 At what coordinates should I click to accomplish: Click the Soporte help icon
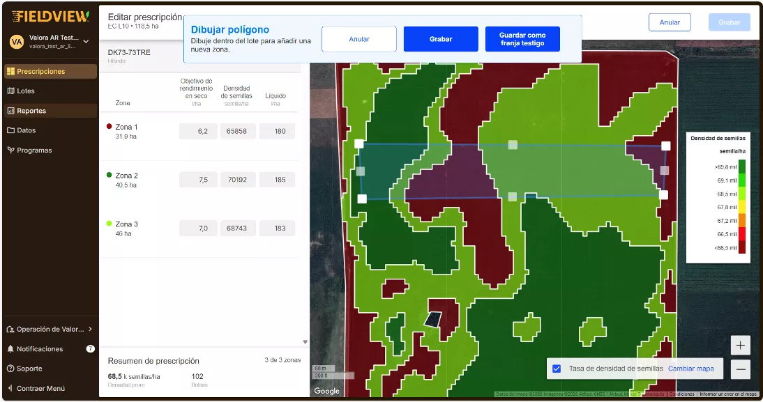pyautogui.click(x=10, y=369)
